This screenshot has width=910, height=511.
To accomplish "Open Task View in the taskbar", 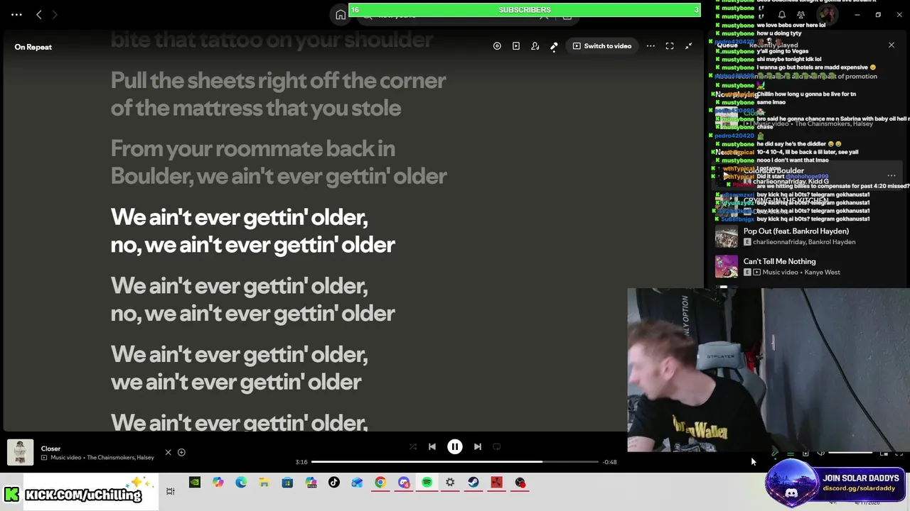I will 171,491.
